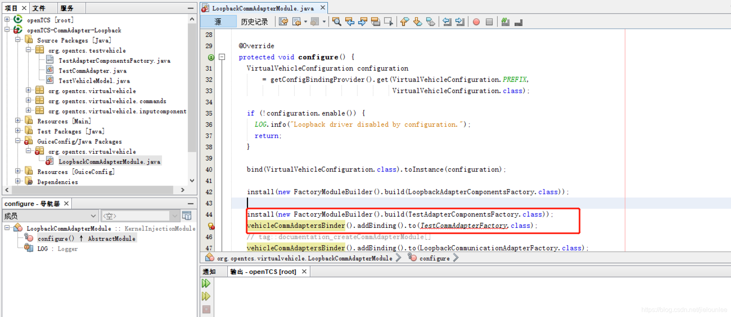Click the uncomment lines toolbar icon

pos(519,22)
